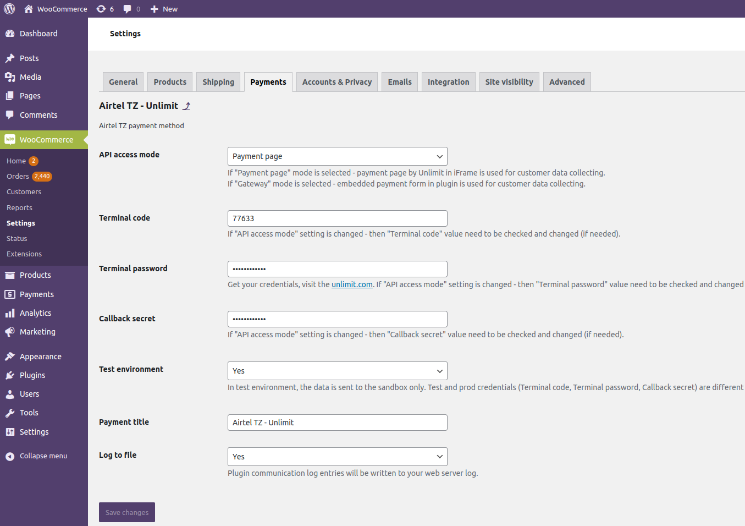Open the Accounts & Privacy tab
The height and width of the screenshot is (526, 745).
(337, 82)
